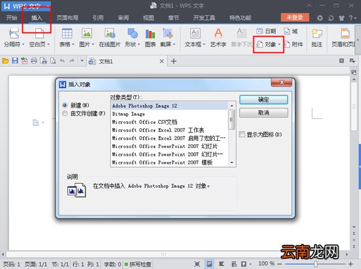The height and width of the screenshot is (269, 361).
Task: Switch to the 引用 tab
Action: pos(98,17)
